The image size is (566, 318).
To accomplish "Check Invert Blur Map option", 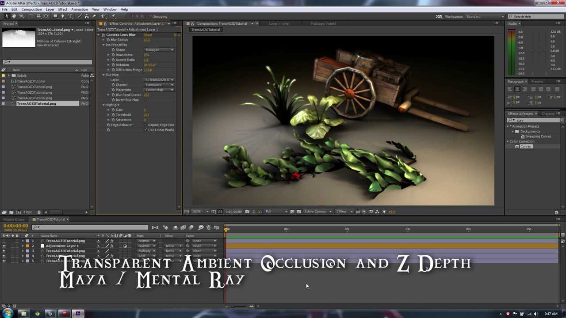I will tap(145, 100).
